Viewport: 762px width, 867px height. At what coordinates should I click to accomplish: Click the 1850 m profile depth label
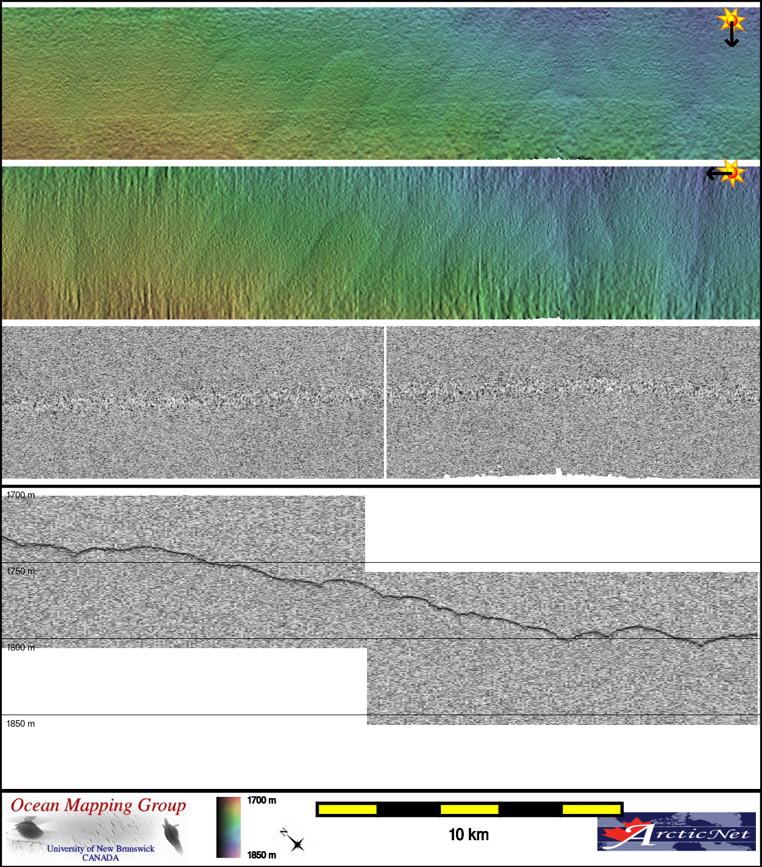[21, 724]
